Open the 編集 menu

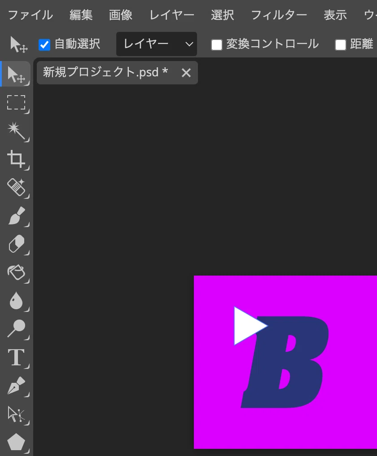pos(81,15)
